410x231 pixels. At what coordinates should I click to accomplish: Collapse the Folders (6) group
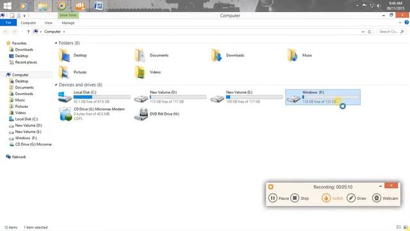pyautogui.click(x=56, y=43)
